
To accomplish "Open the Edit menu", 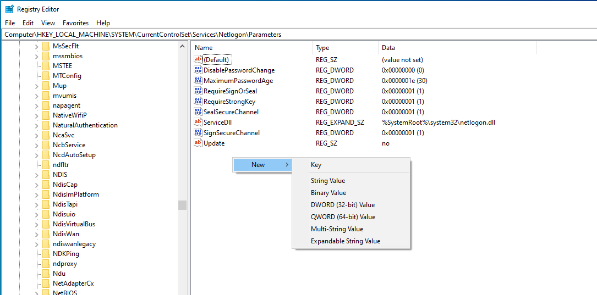I will point(28,23).
